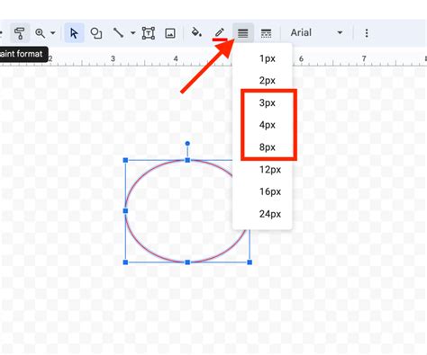Screen dimensions: 427x355
Task: Click the Insert image icon
Action: (170, 33)
